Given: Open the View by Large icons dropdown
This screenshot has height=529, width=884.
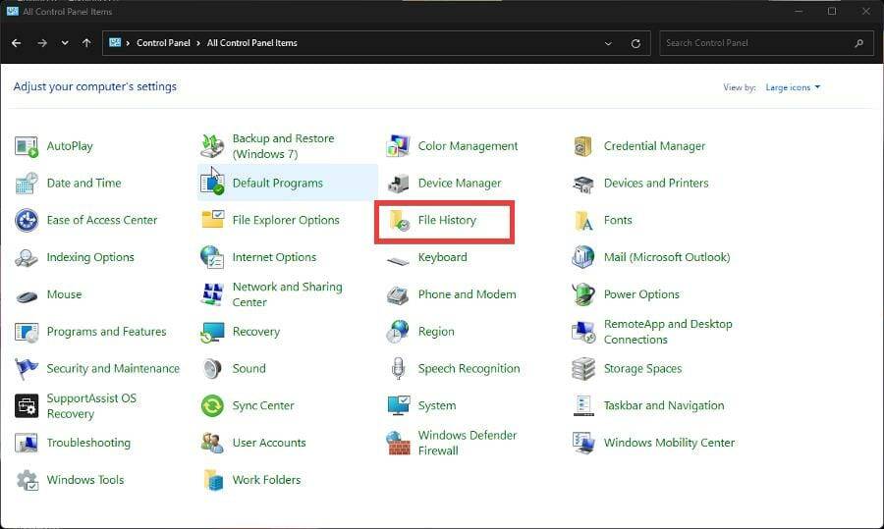Looking at the screenshot, I should [793, 88].
